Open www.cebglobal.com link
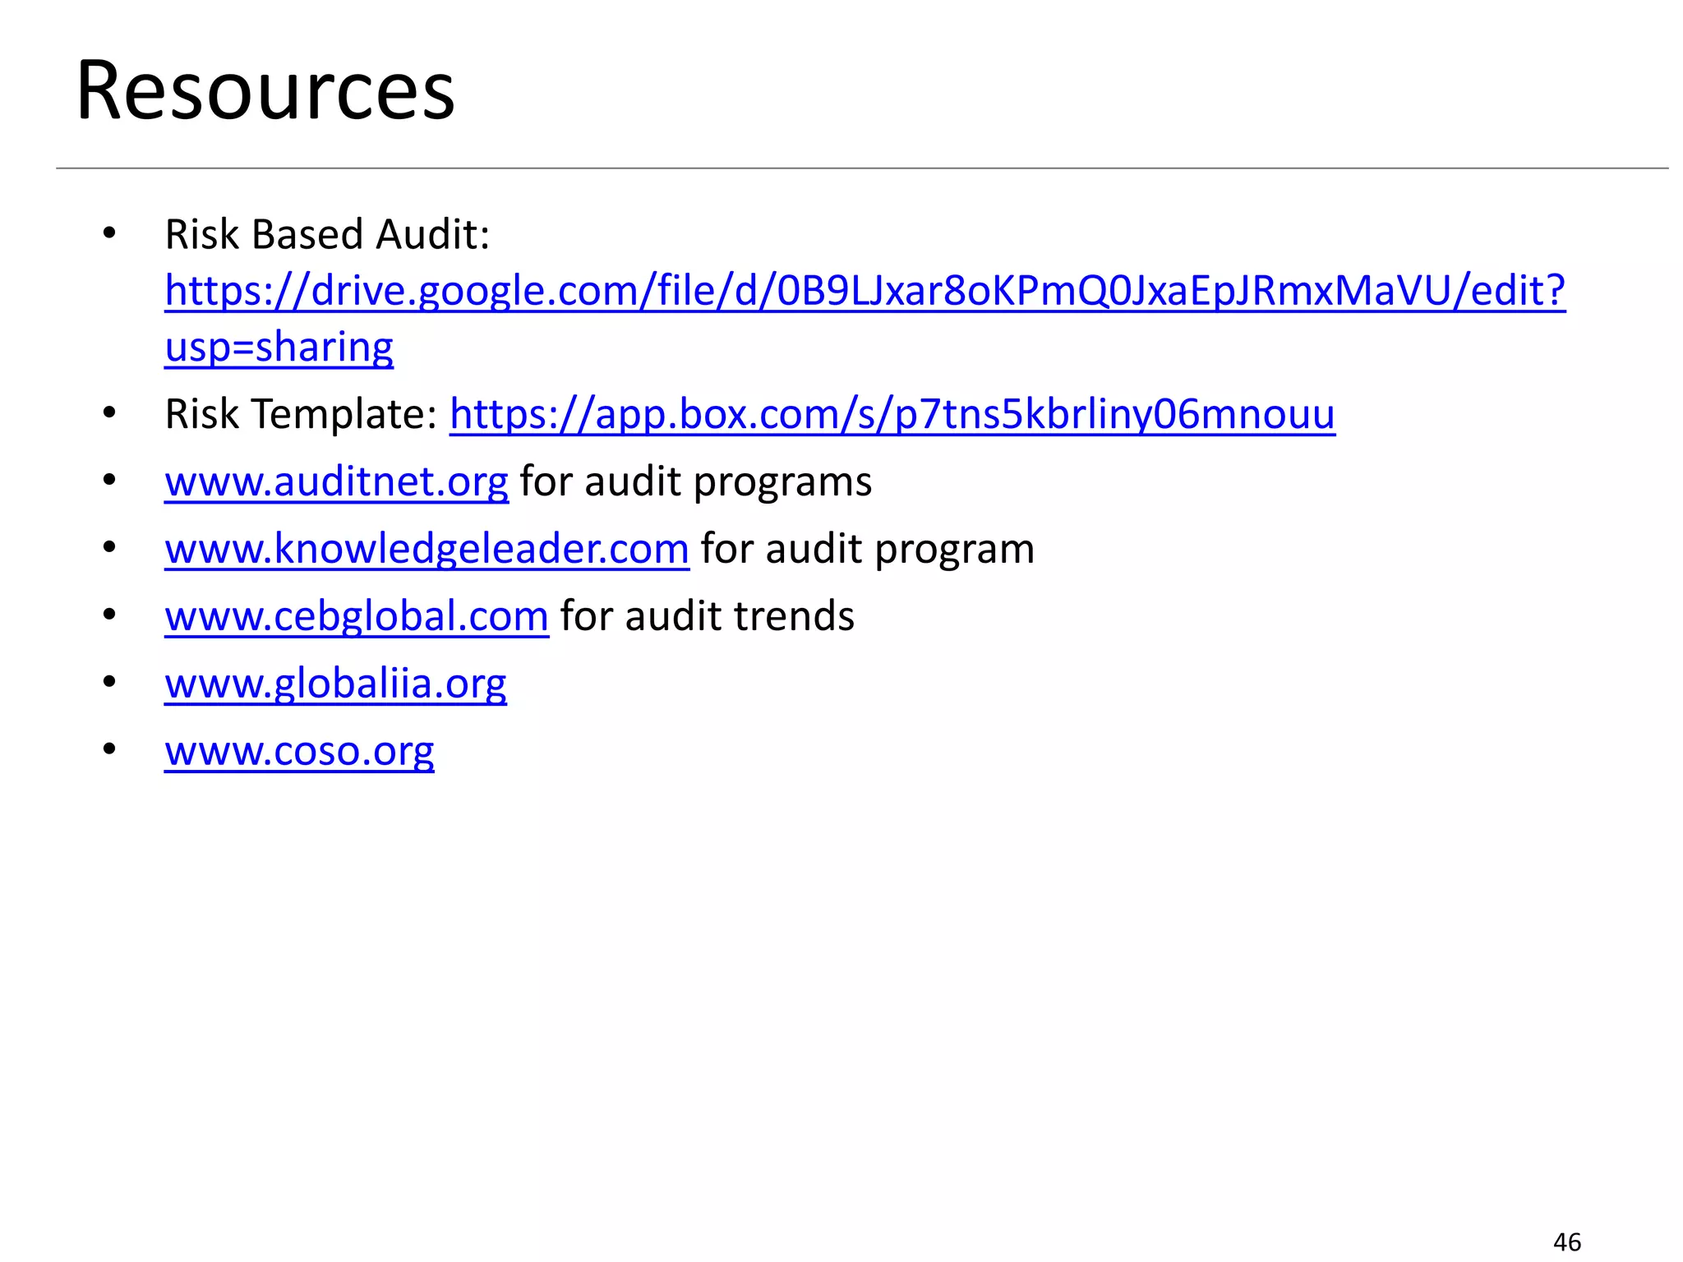Viewport: 1683px width, 1262px height. [x=357, y=616]
